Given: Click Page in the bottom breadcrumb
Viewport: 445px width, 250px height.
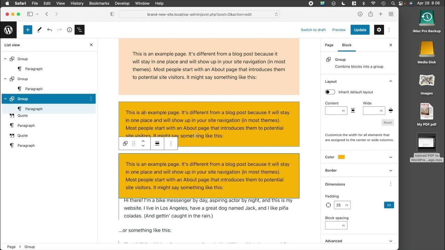Looking at the screenshot, I should (11, 247).
